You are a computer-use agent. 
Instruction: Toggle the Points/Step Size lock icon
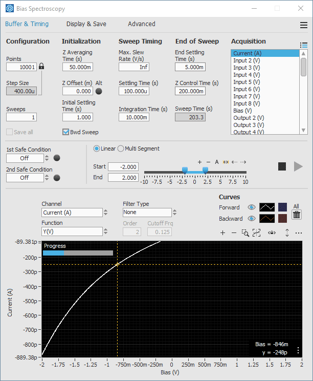[x=41, y=66]
